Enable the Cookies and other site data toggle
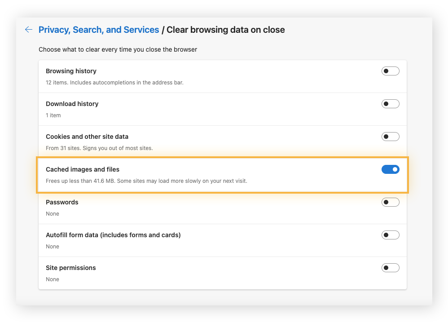The image size is (448, 323). point(390,136)
